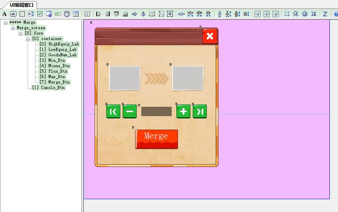
Task: Decrease horizontal spacing between controls
Action: coord(199,14)
